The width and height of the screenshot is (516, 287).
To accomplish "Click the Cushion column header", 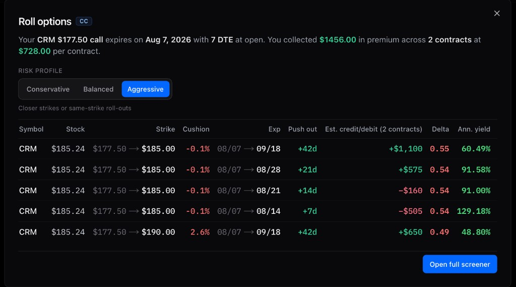I will tap(196, 129).
